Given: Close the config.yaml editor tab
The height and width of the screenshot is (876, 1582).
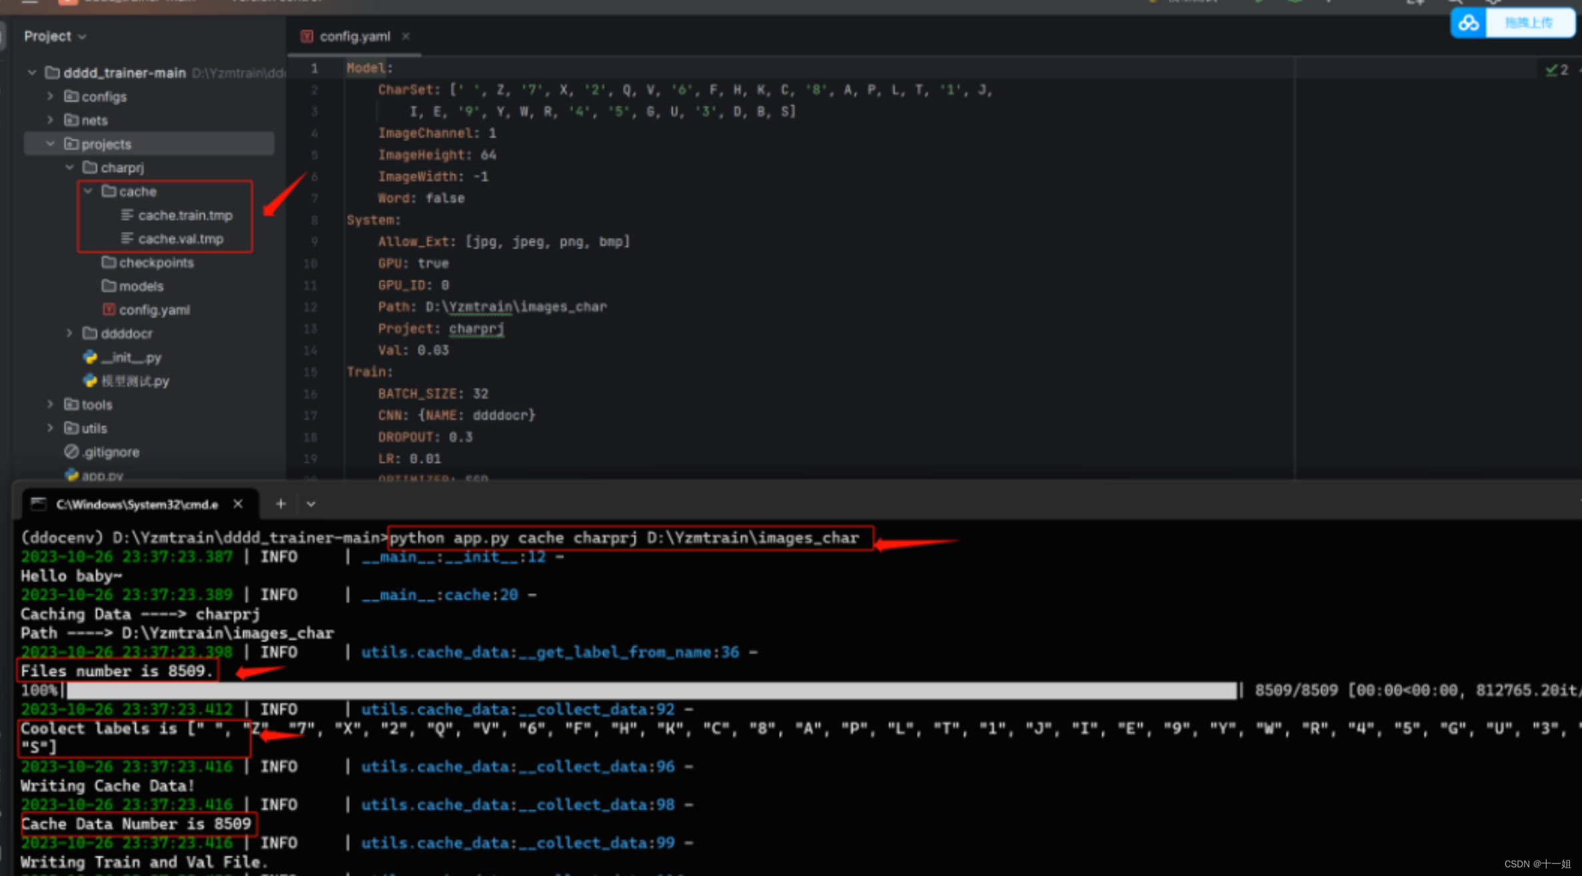Looking at the screenshot, I should pos(405,36).
